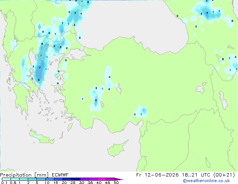This screenshot has height=184, width=238.
Task: Click the '18..21 UTC' time range text
Action: tap(196, 175)
